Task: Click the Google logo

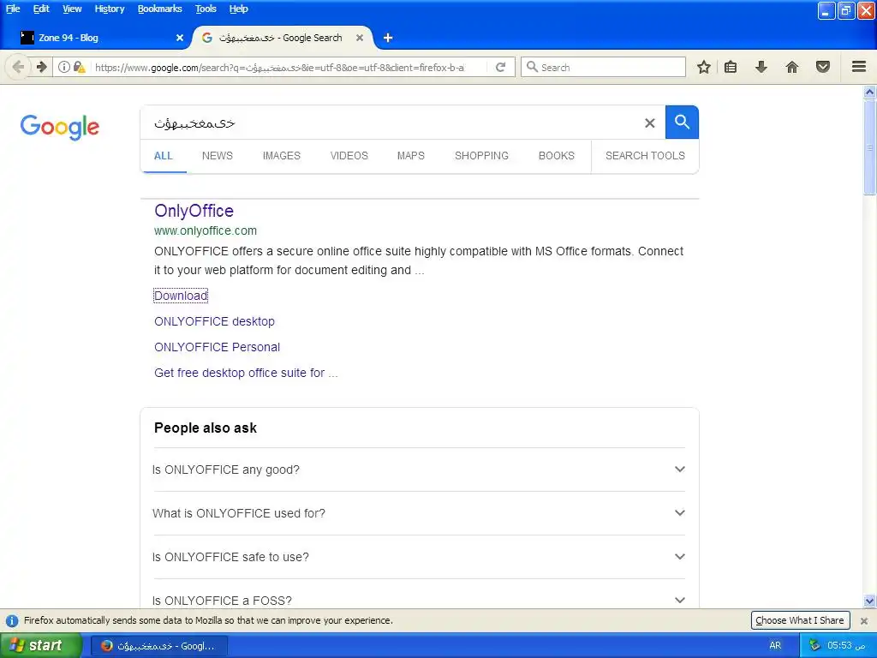Action: click(60, 127)
